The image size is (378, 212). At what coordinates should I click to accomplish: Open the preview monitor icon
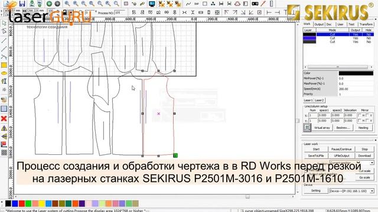point(152,4)
